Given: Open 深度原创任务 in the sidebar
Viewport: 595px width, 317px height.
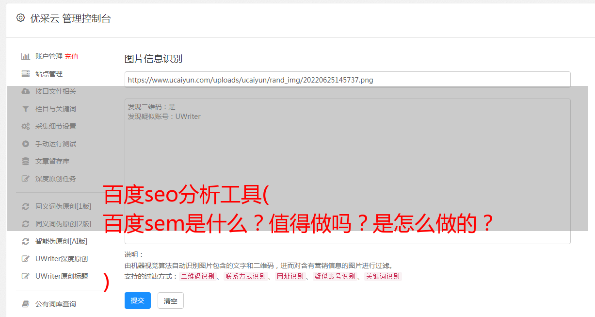Looking at the screenshot, I should pyautogui.click(x=56, y=179).
